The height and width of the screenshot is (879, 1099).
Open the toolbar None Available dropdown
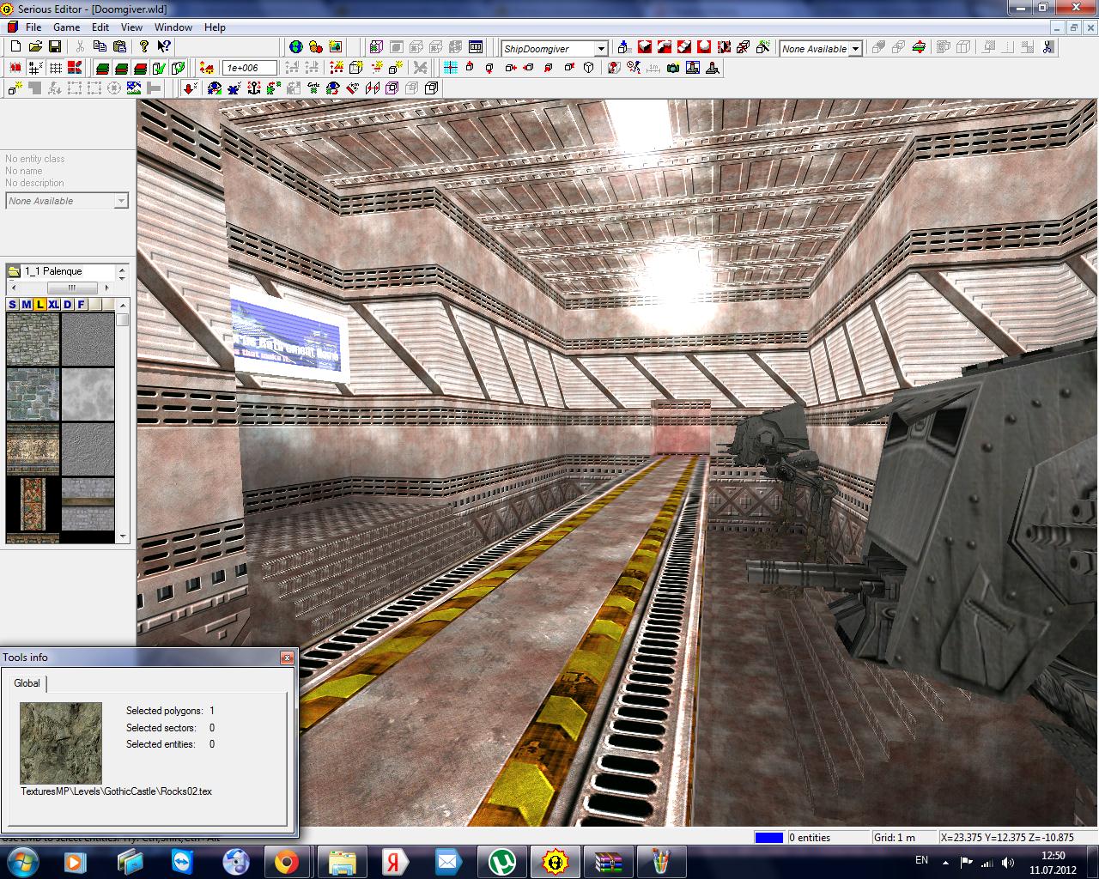tap(855, 49)
